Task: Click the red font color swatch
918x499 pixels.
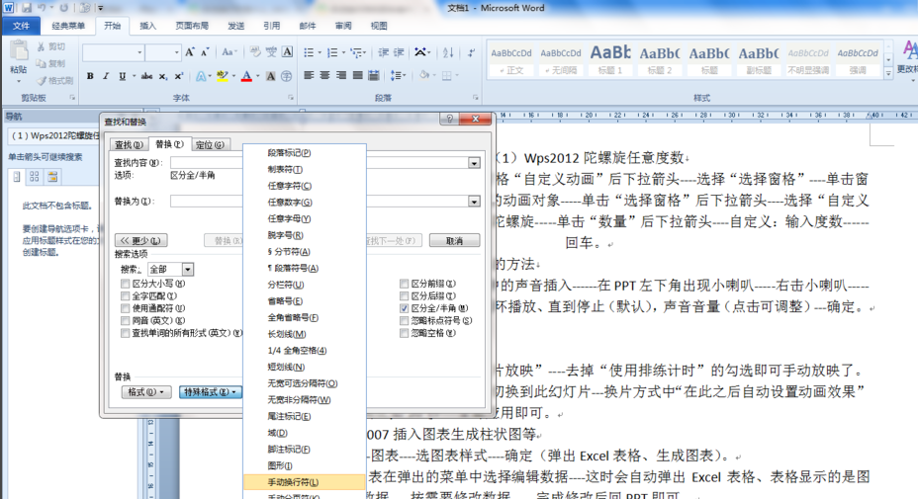Action: click(248, 76)
